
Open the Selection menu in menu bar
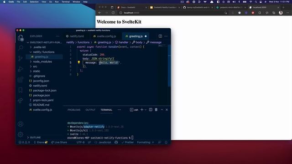34,2
